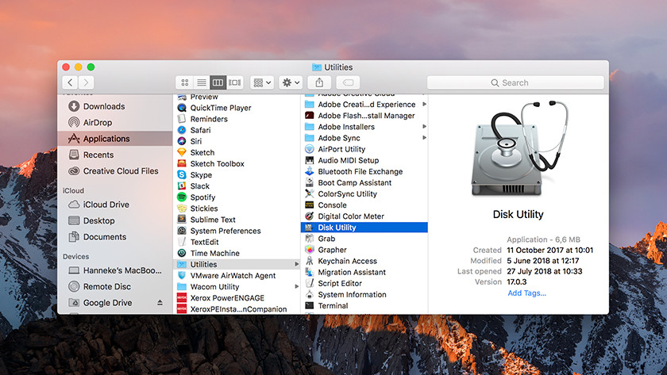Open iCloud Drive in the sidebar
Viewport: 667px width, 375px height.
point(115,205)
